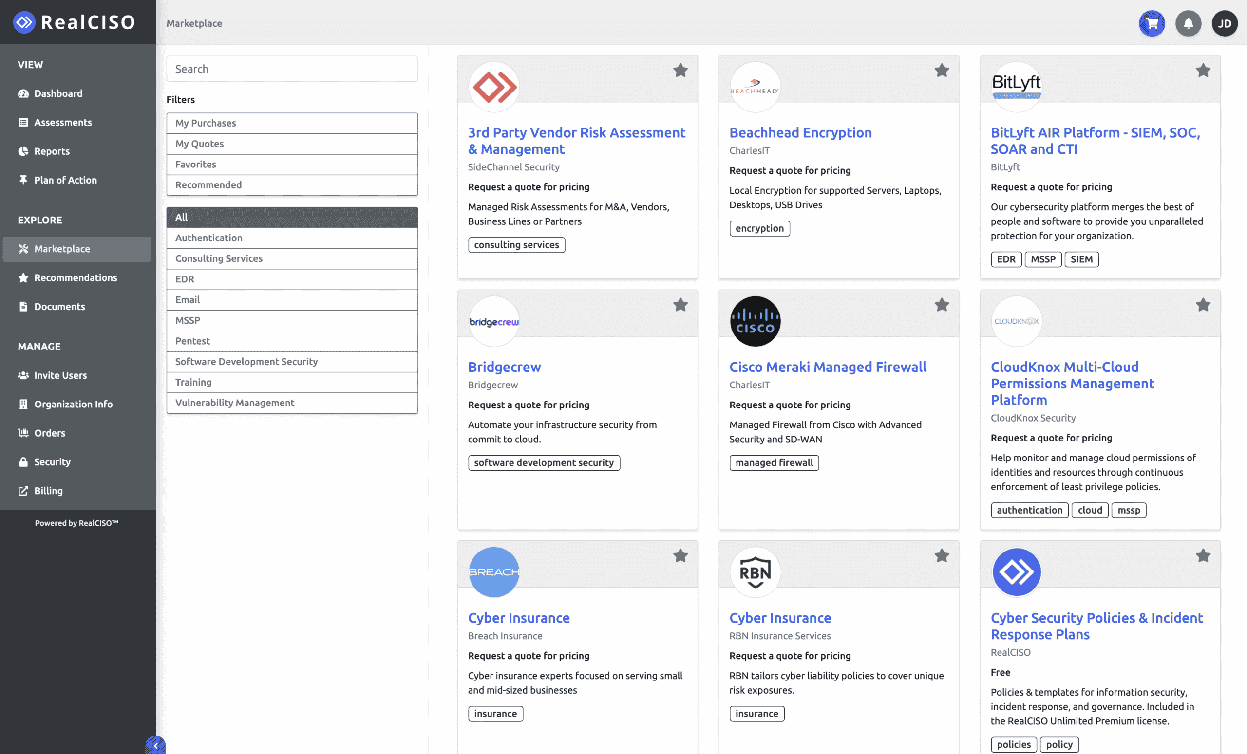The width and height of the screenshot is (1247, 754).
Task: Open Plan of Action
Action: pos(77,180)
